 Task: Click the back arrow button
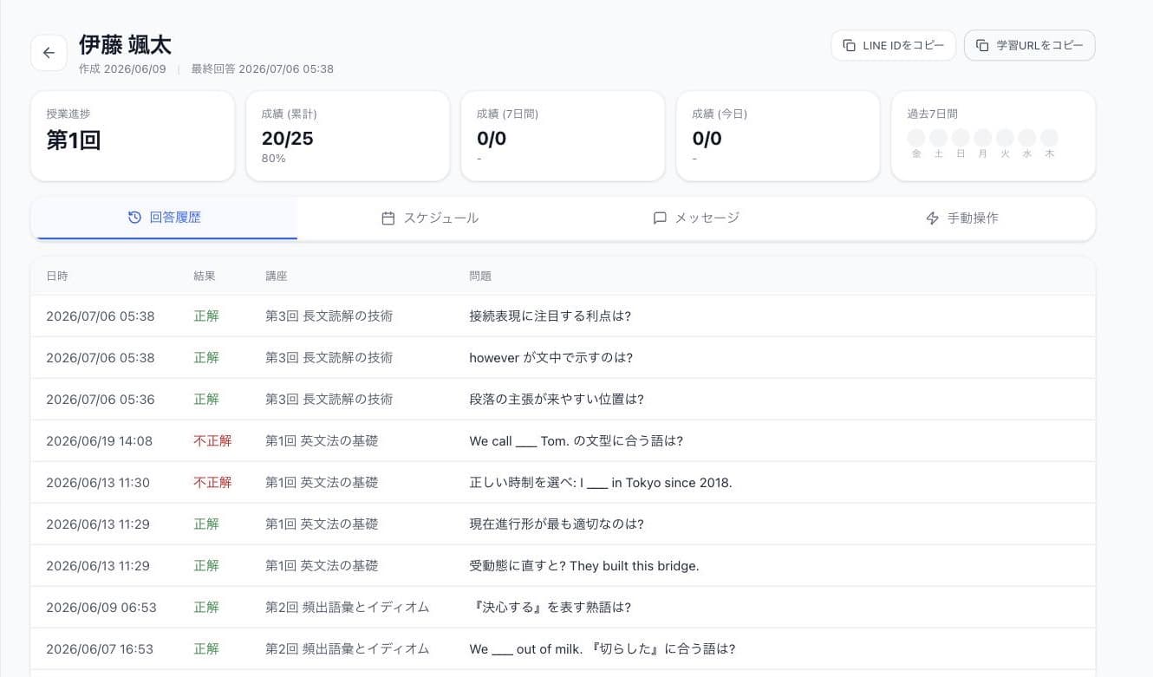[x=49, y=53]
